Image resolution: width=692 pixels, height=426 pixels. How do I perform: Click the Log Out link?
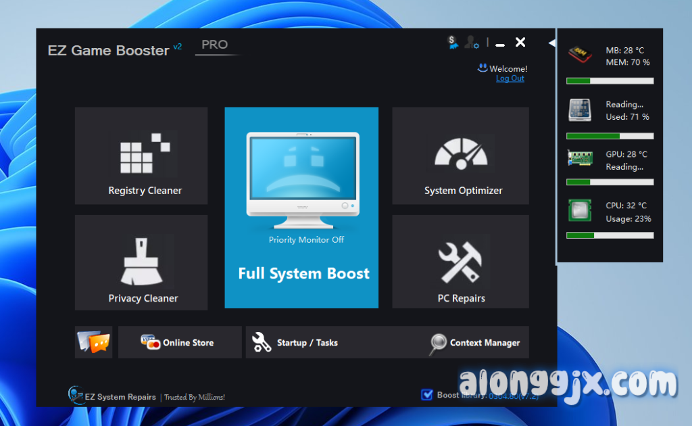510,78
